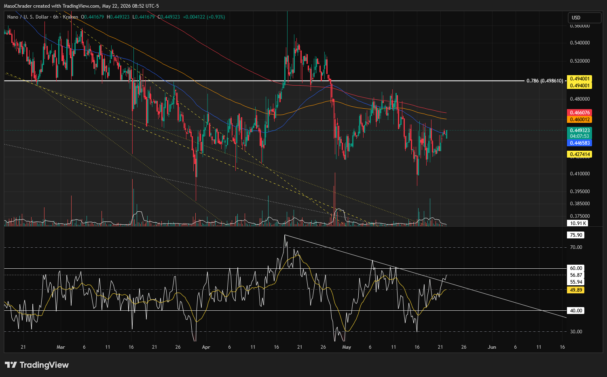607x377 pixels.
Task: Open the USD currency selector
Action: (584, 18)
